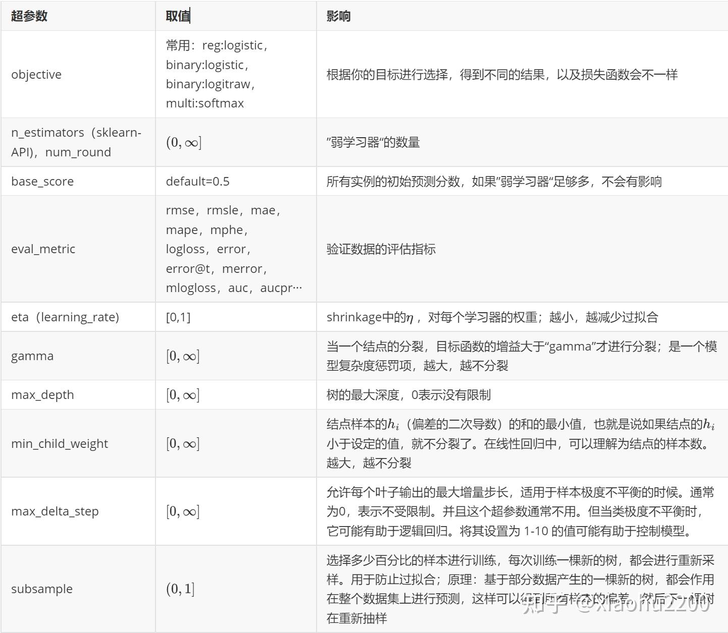Click the max_delta_step row label

point(55,511)
